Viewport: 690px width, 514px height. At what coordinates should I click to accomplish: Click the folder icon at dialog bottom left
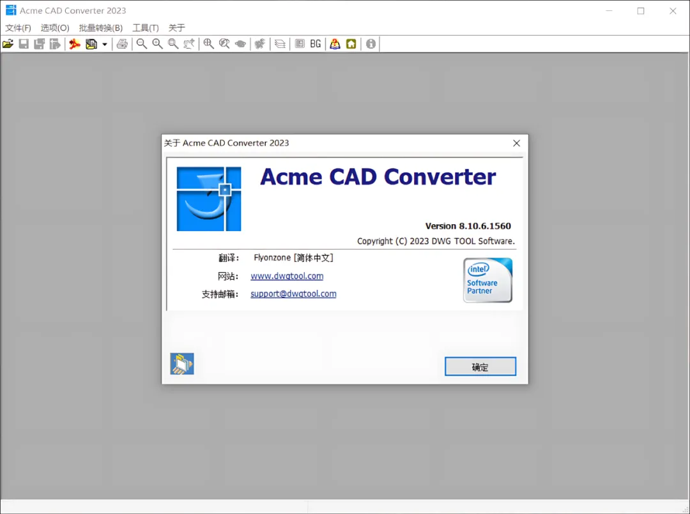[x=182, y=363]
